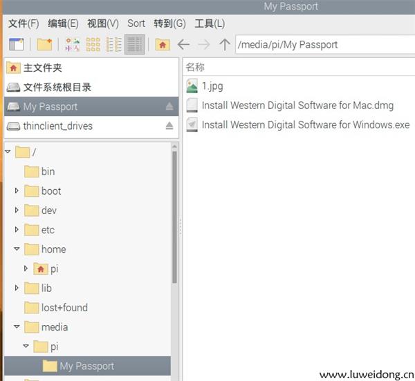The width and height of the screenshot is (415, 381).
Task: Switch to thumbnail view mode
Action: (93, 45)
